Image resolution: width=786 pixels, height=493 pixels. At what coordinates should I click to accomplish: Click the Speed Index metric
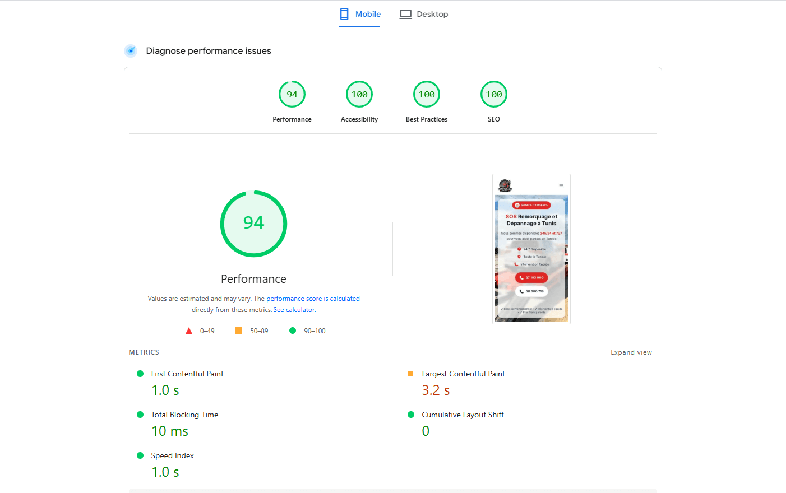coord(172,456)
